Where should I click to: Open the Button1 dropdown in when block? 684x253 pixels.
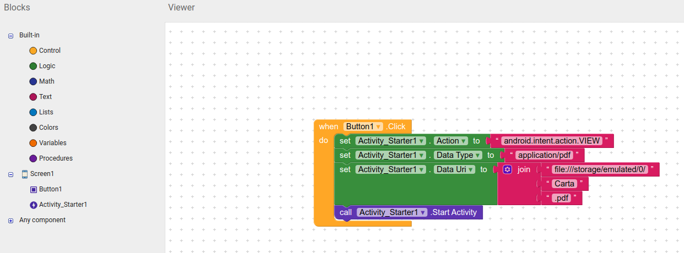[x=363, y=127]
